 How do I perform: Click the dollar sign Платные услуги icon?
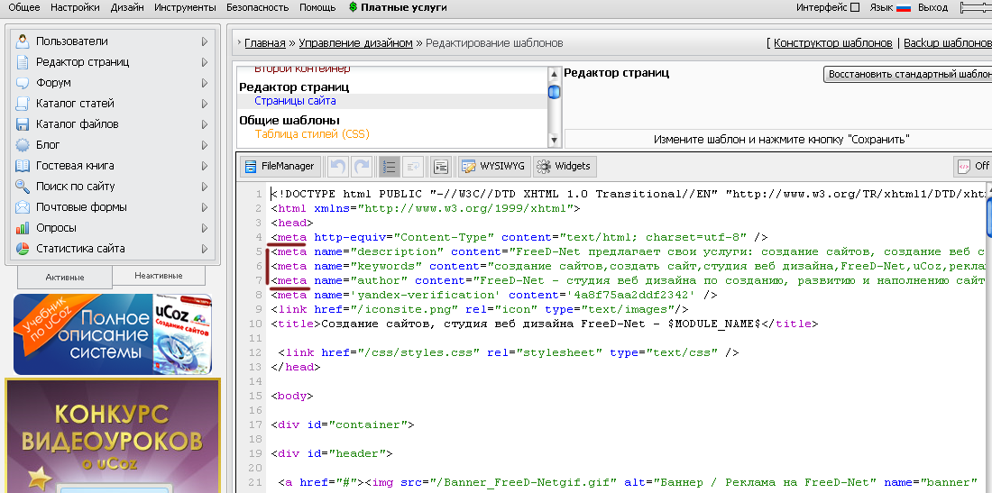[x=353, y=7]
